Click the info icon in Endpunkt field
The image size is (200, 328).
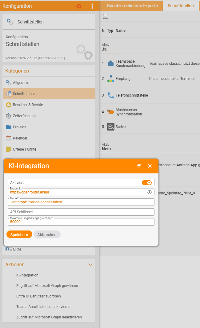pos(150,192)
